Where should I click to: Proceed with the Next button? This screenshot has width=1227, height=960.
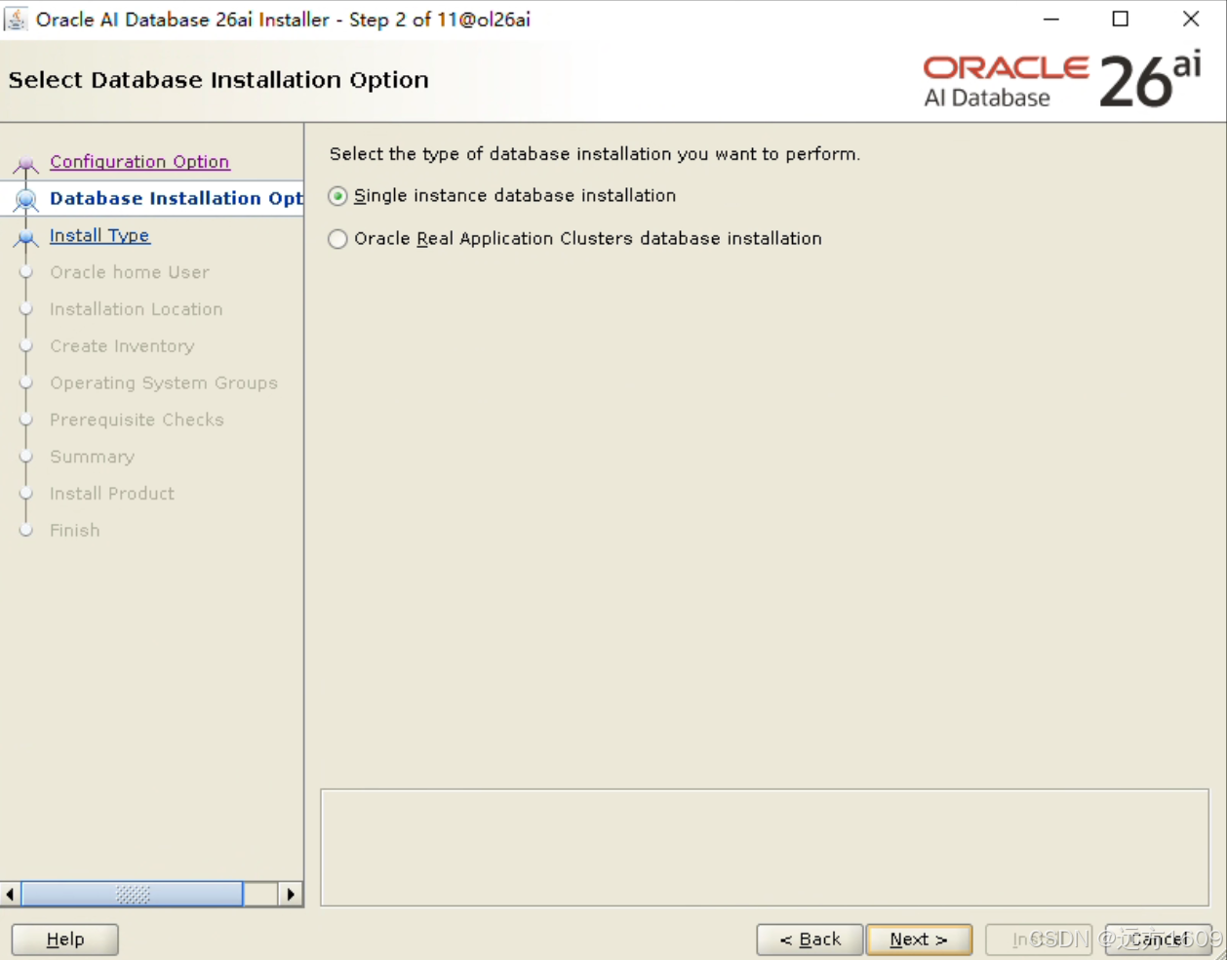point(919,940)
